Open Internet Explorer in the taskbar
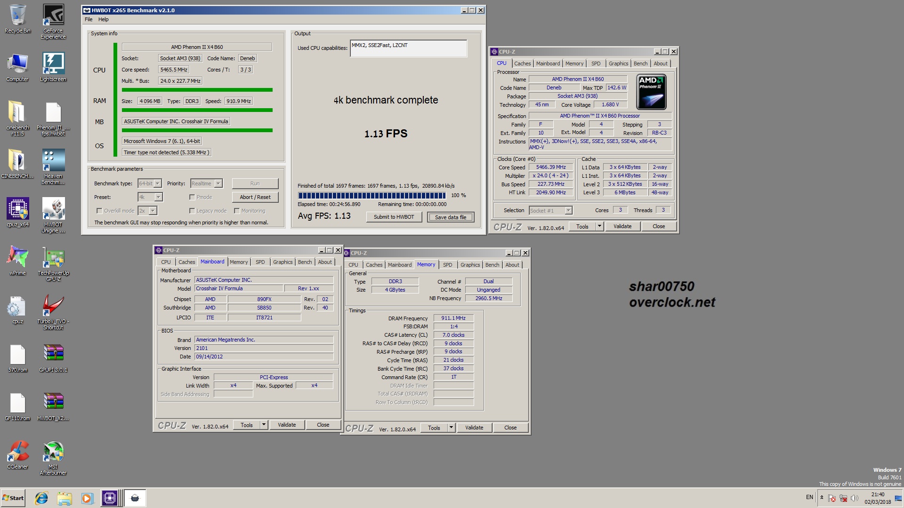904x508 pixels. (41, 498)
